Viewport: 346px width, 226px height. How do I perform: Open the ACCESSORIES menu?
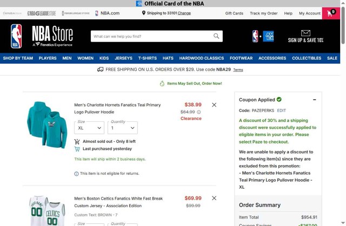272,58
